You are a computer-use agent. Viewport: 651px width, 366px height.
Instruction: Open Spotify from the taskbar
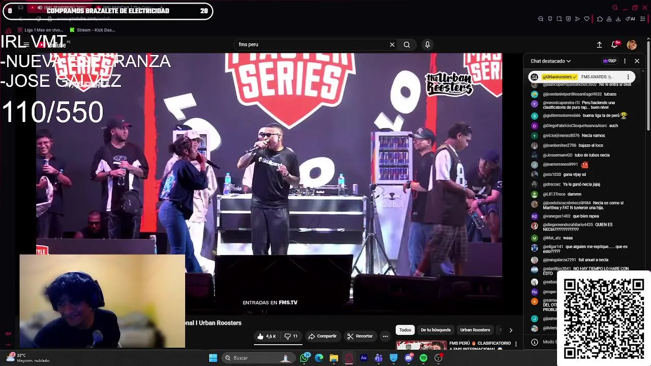point(423,358)
